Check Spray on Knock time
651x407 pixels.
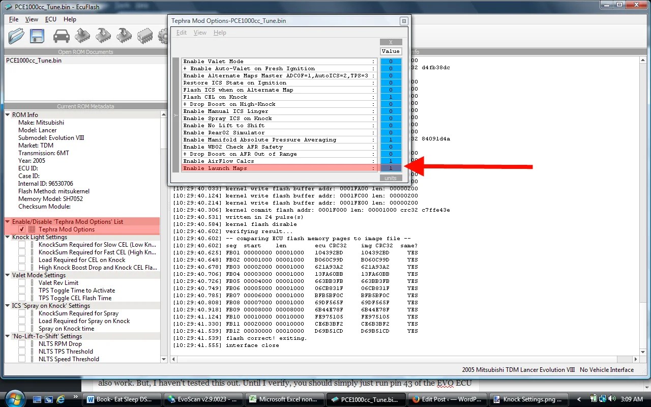(22, 329)
